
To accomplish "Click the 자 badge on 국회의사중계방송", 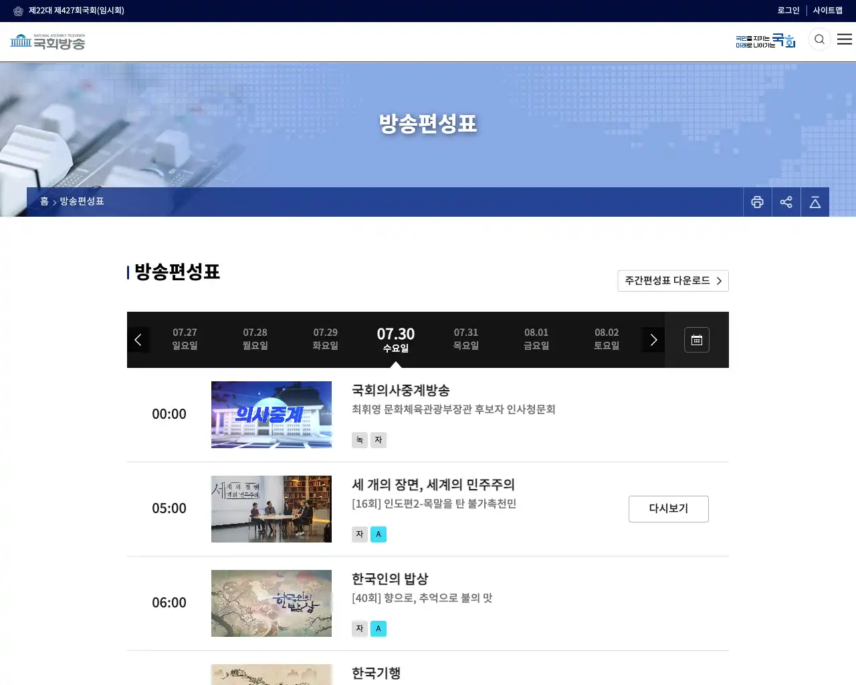I will pos(379,440).
